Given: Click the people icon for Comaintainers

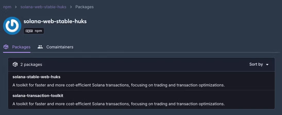Looking at the screenshot, I should pos(40,47).
